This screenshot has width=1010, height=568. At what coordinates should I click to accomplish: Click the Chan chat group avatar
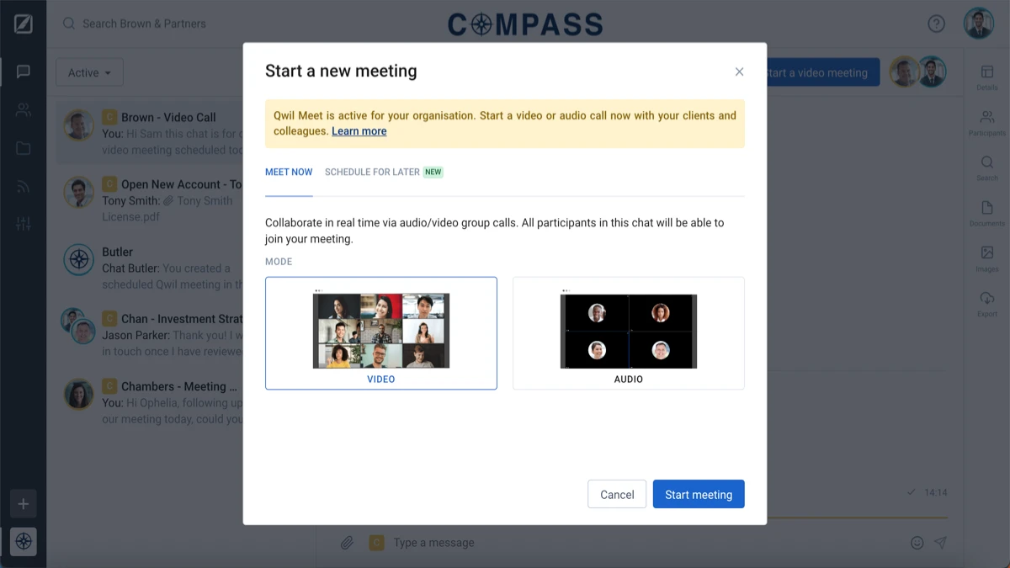pos(78,326)
